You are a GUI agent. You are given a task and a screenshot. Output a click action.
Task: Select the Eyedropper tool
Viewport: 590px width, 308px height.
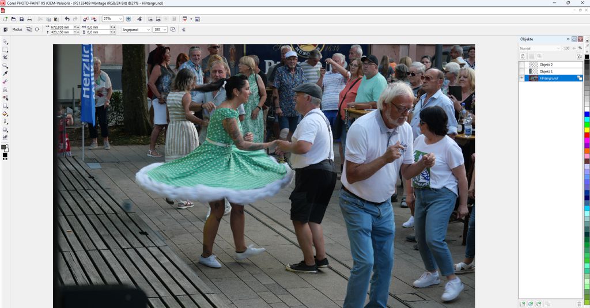(x=5, y=73)
